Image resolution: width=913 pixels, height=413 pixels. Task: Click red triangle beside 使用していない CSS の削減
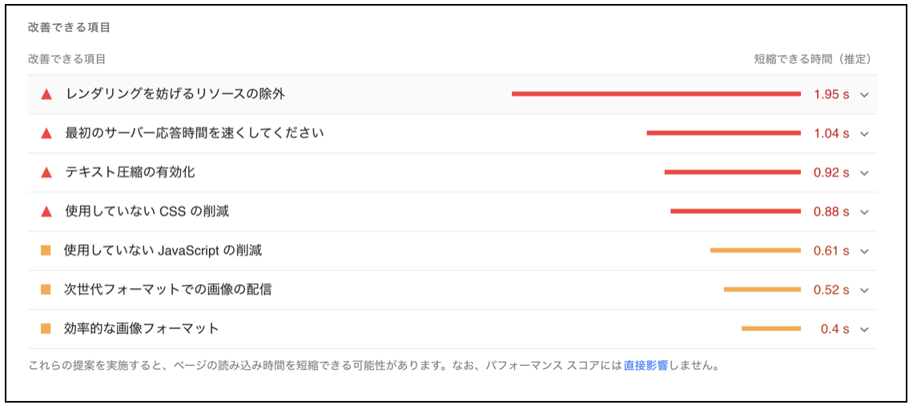point(46,212)
